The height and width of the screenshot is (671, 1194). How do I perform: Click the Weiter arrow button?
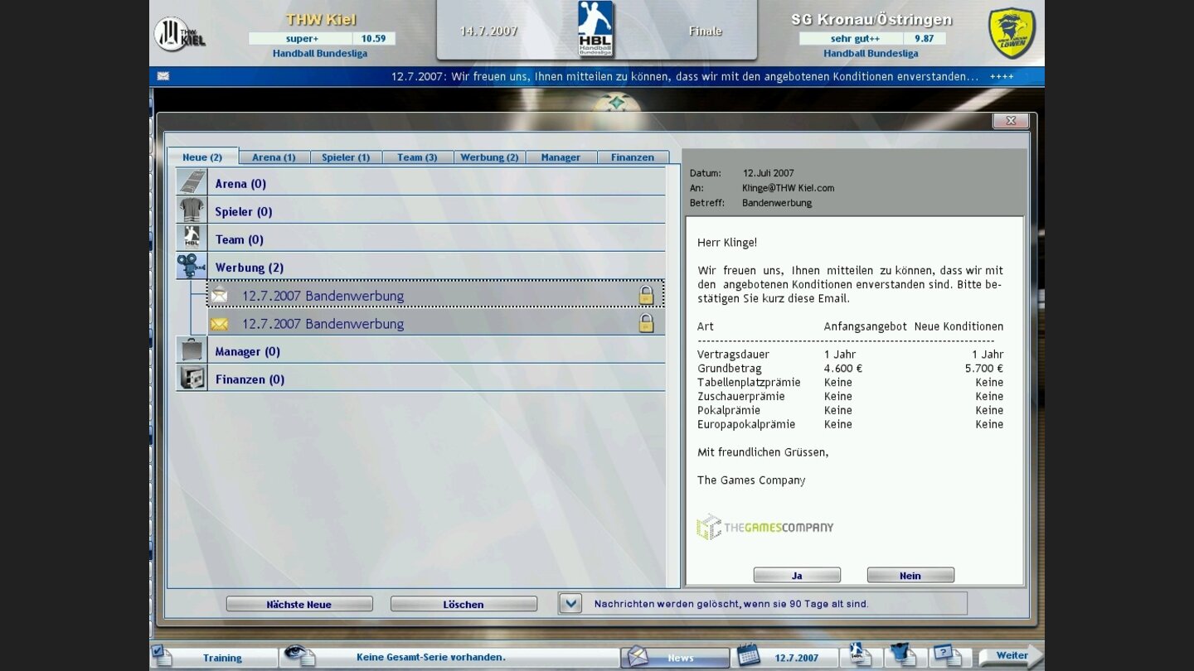click(x=1011, y=655)
